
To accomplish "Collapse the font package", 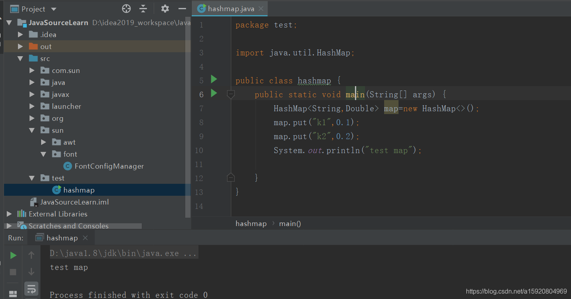I will 44,154.
